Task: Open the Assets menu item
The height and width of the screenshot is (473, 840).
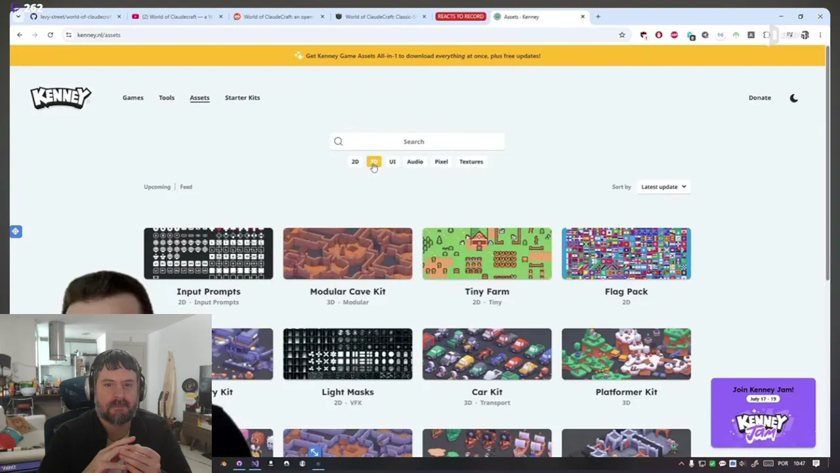Action: tap(199, 98)
